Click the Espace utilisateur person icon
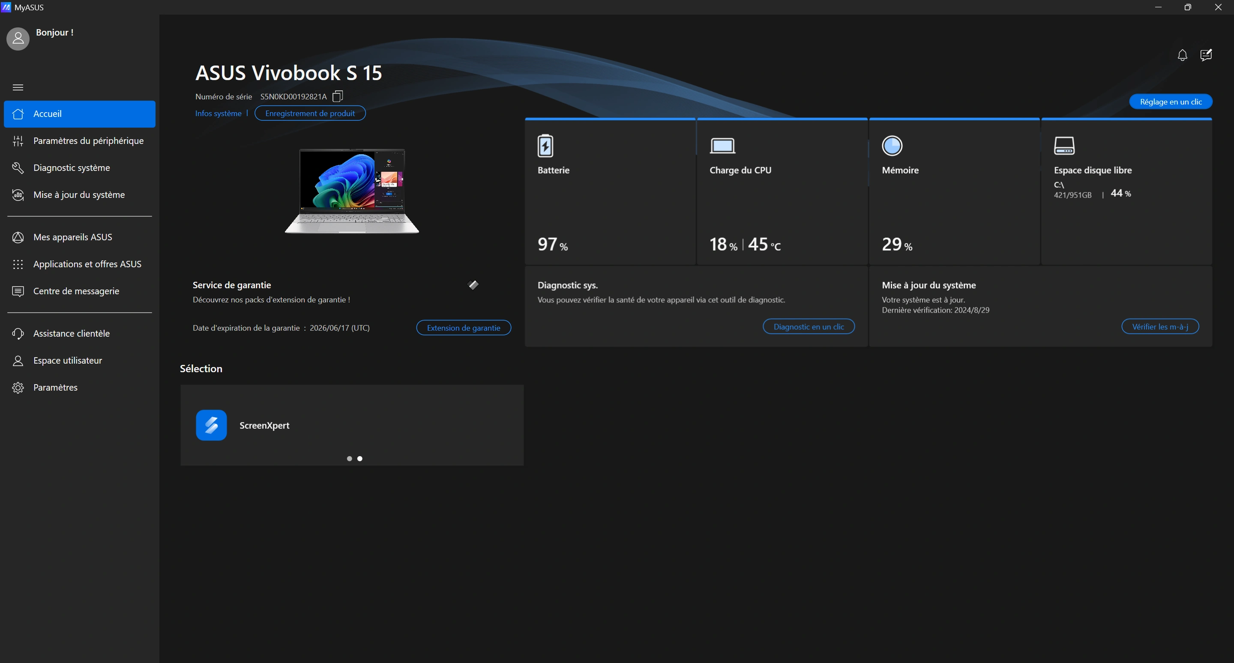Screen dimensions: 1234x663 coord(18,361)
